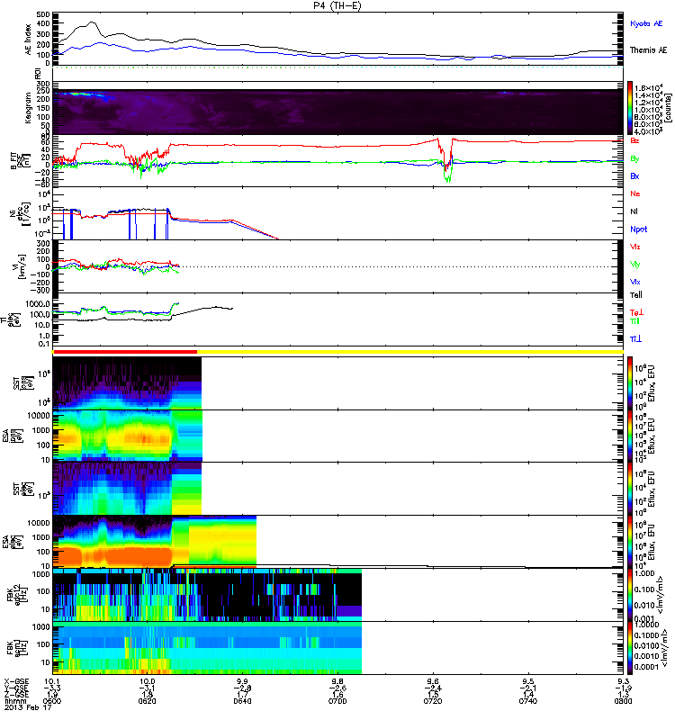Click the blue Bx legend label
This screenshot has width=675, height=720.
pos(634,176)
